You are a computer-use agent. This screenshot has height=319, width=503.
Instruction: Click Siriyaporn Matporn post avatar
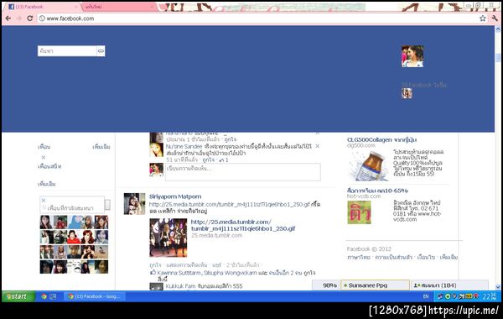click(134, 204)
